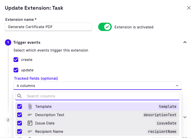Uncheck the update event checkbox
The height and width of the screenshot is (138, 193).
(x=16, y=70)
